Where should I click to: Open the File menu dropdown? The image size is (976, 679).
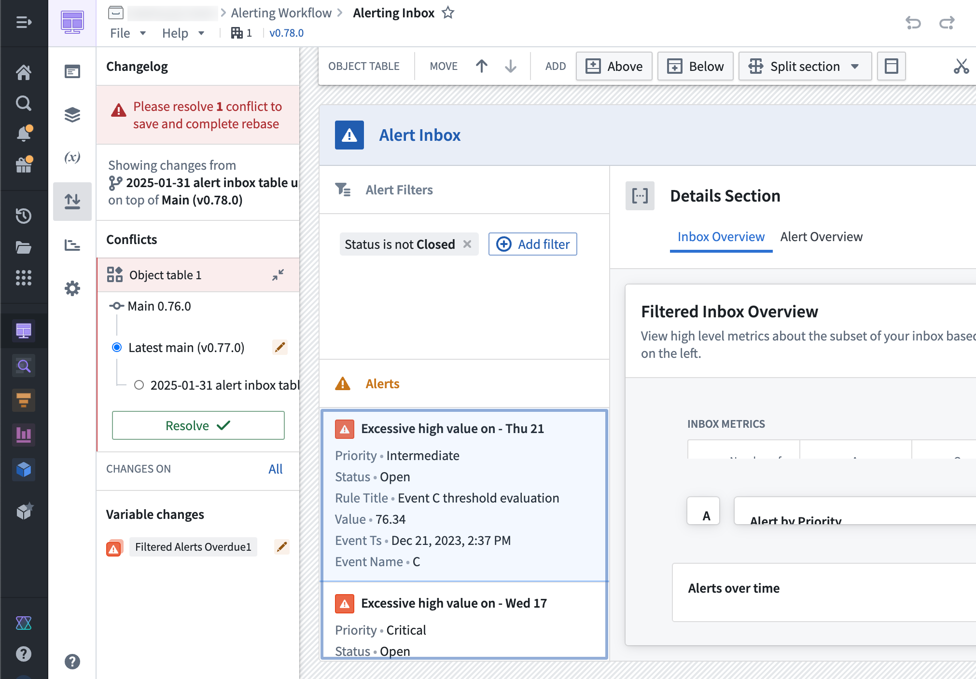(127, 33)
